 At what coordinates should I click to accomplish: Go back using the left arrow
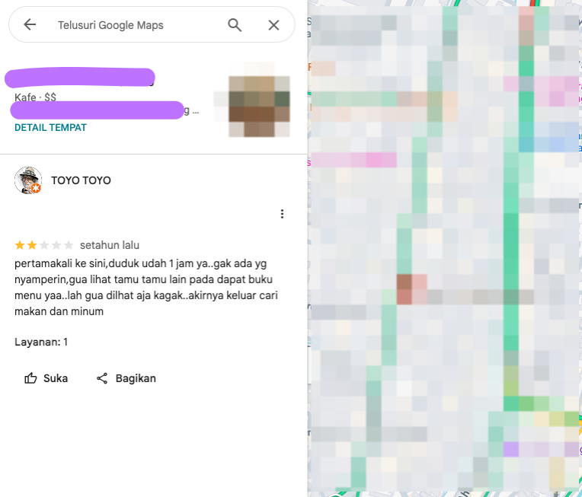tap(30, 25)
